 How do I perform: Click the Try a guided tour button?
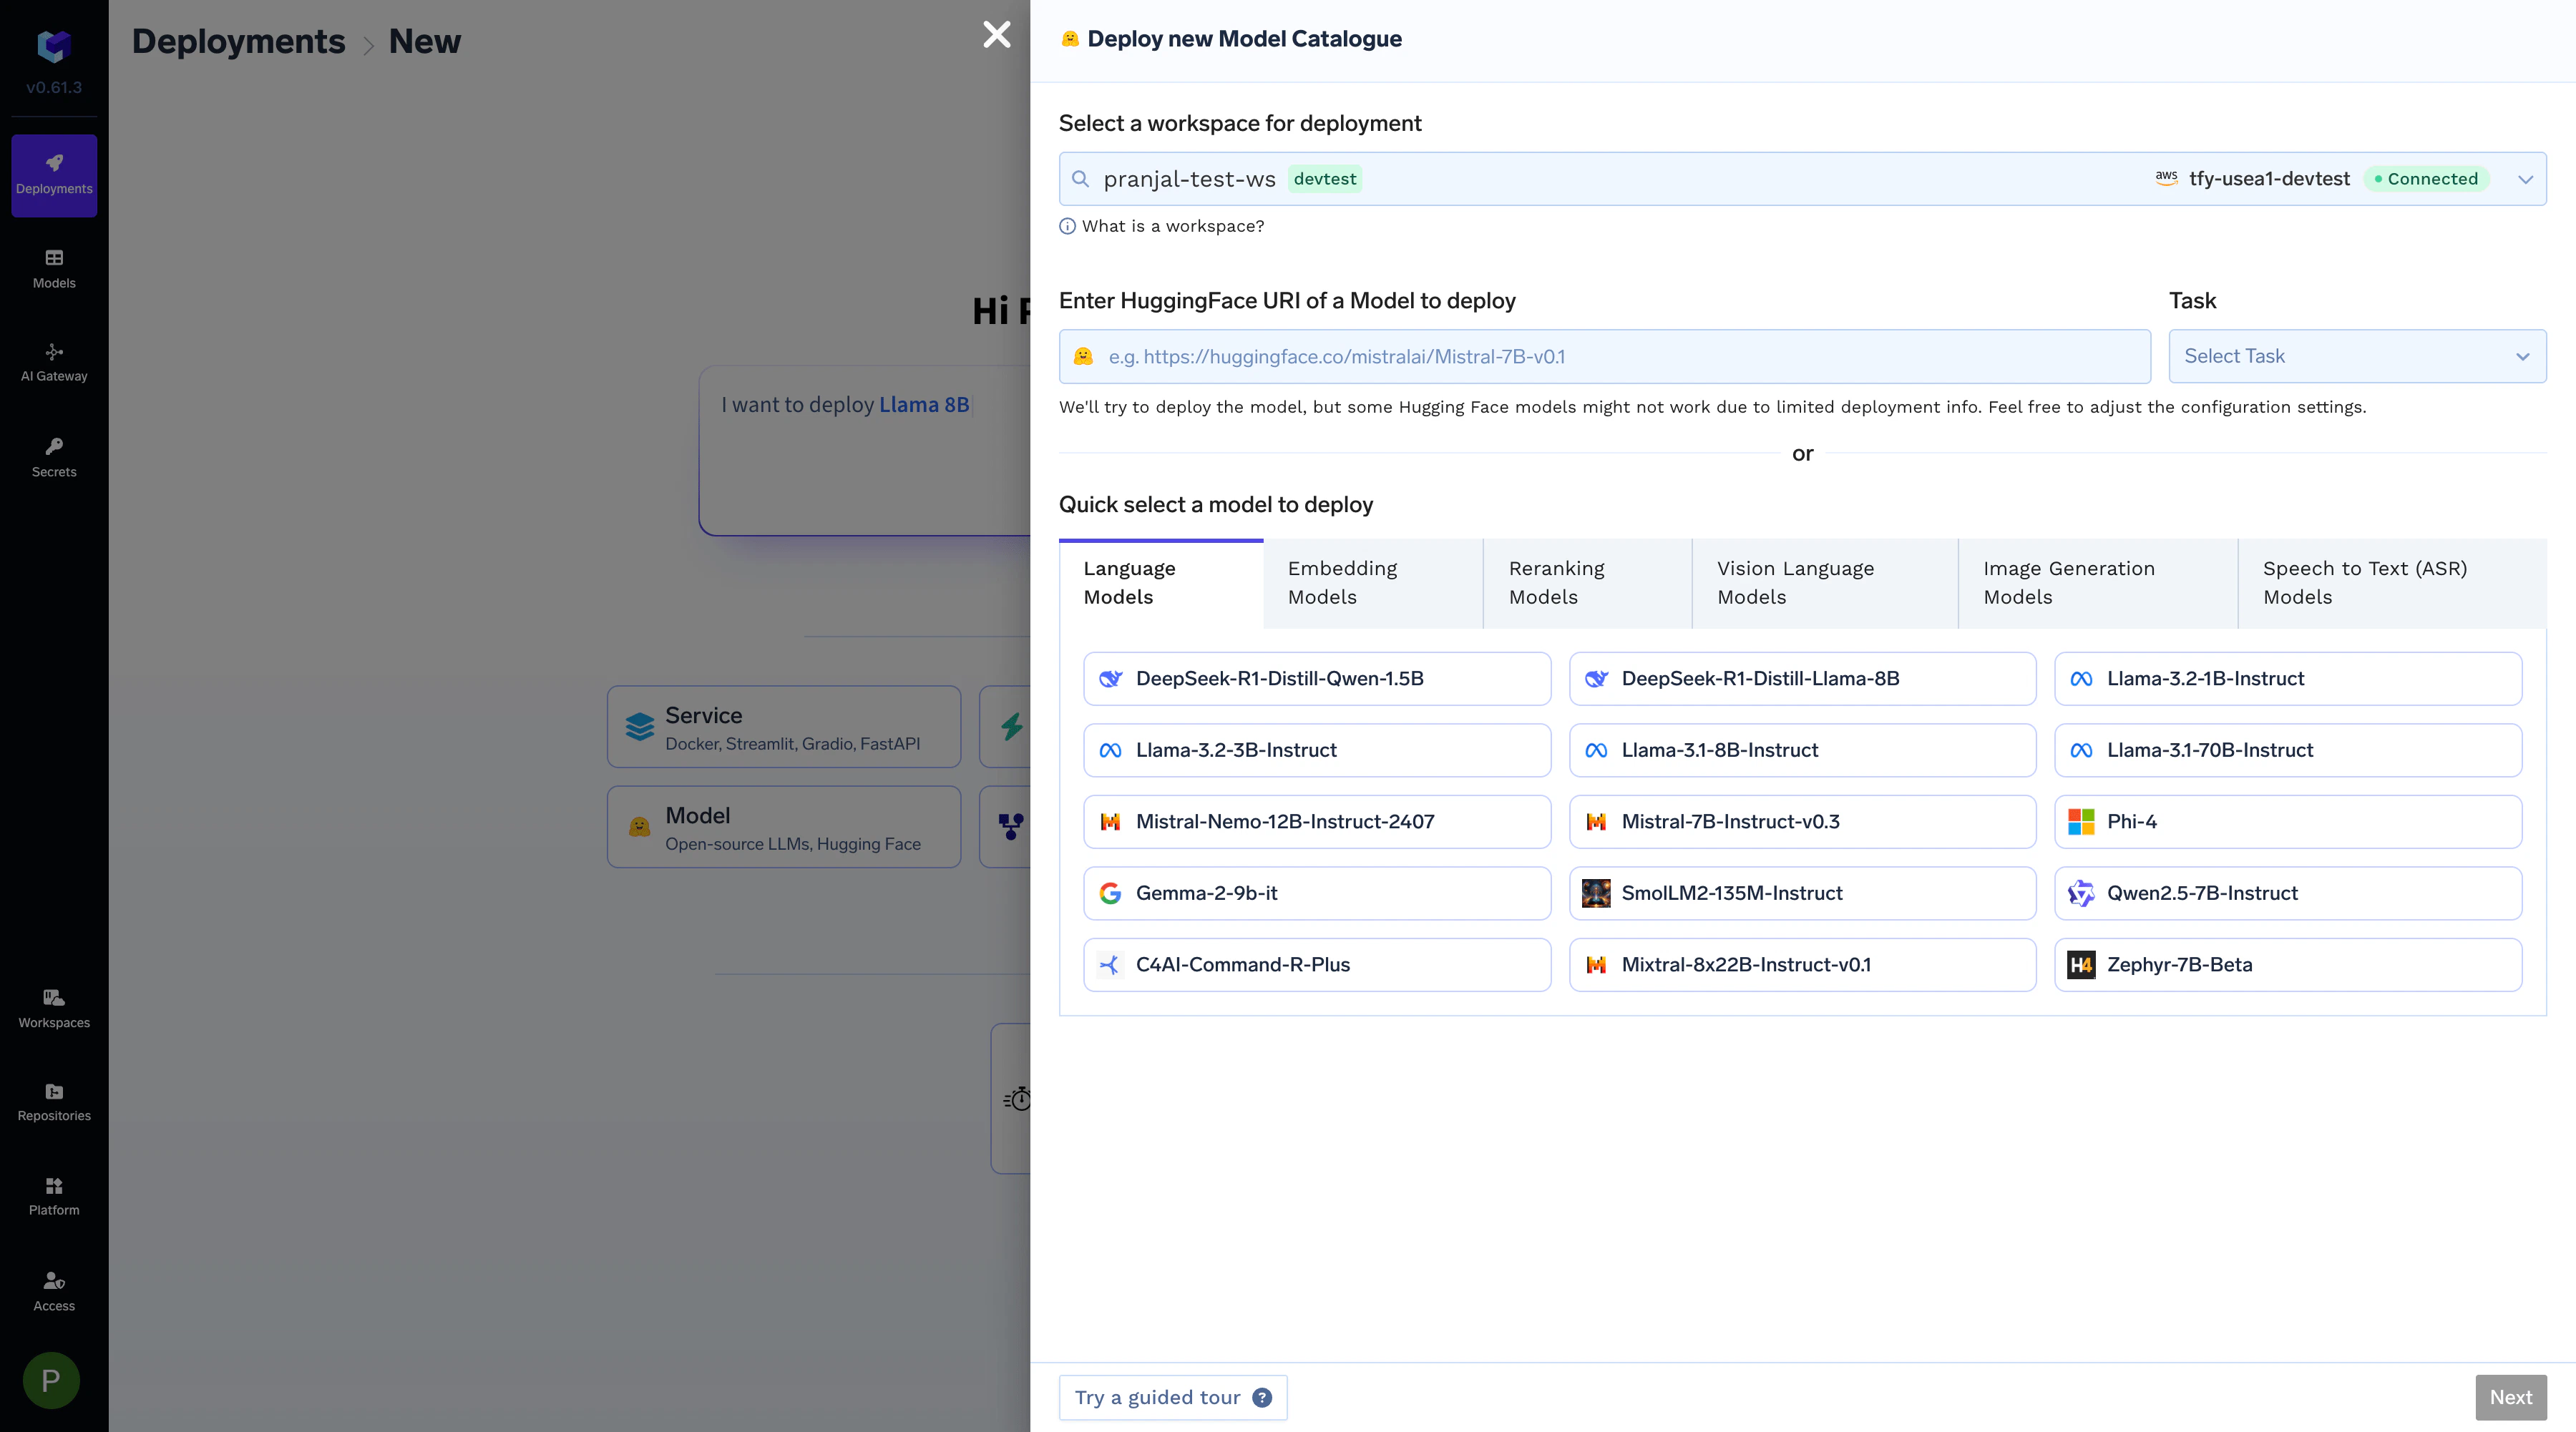click(1172, 1397)
